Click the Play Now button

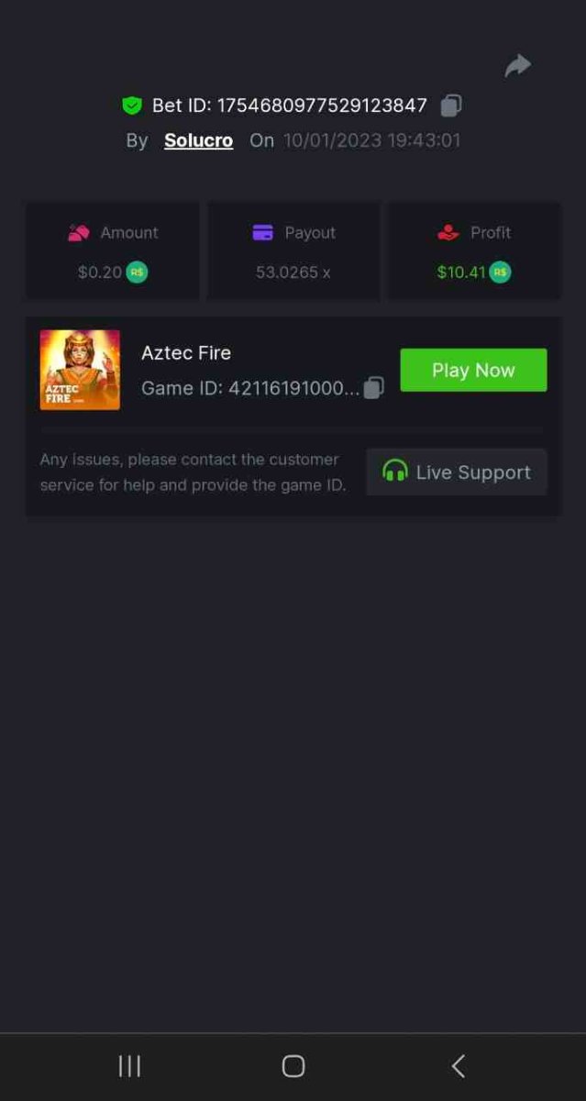tap(473, 370)
